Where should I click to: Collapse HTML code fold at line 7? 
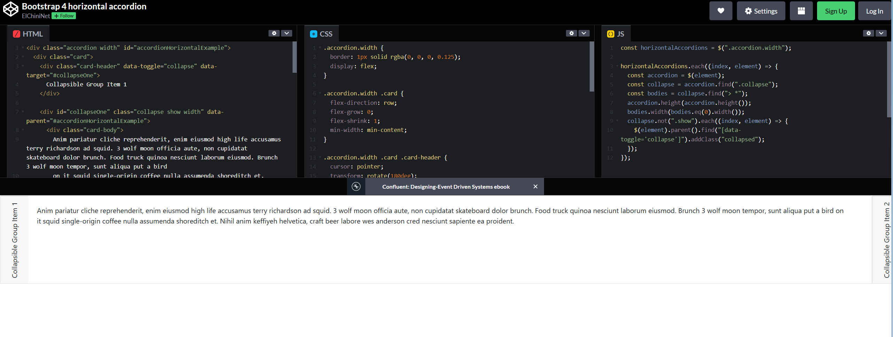tap(23, 112)
